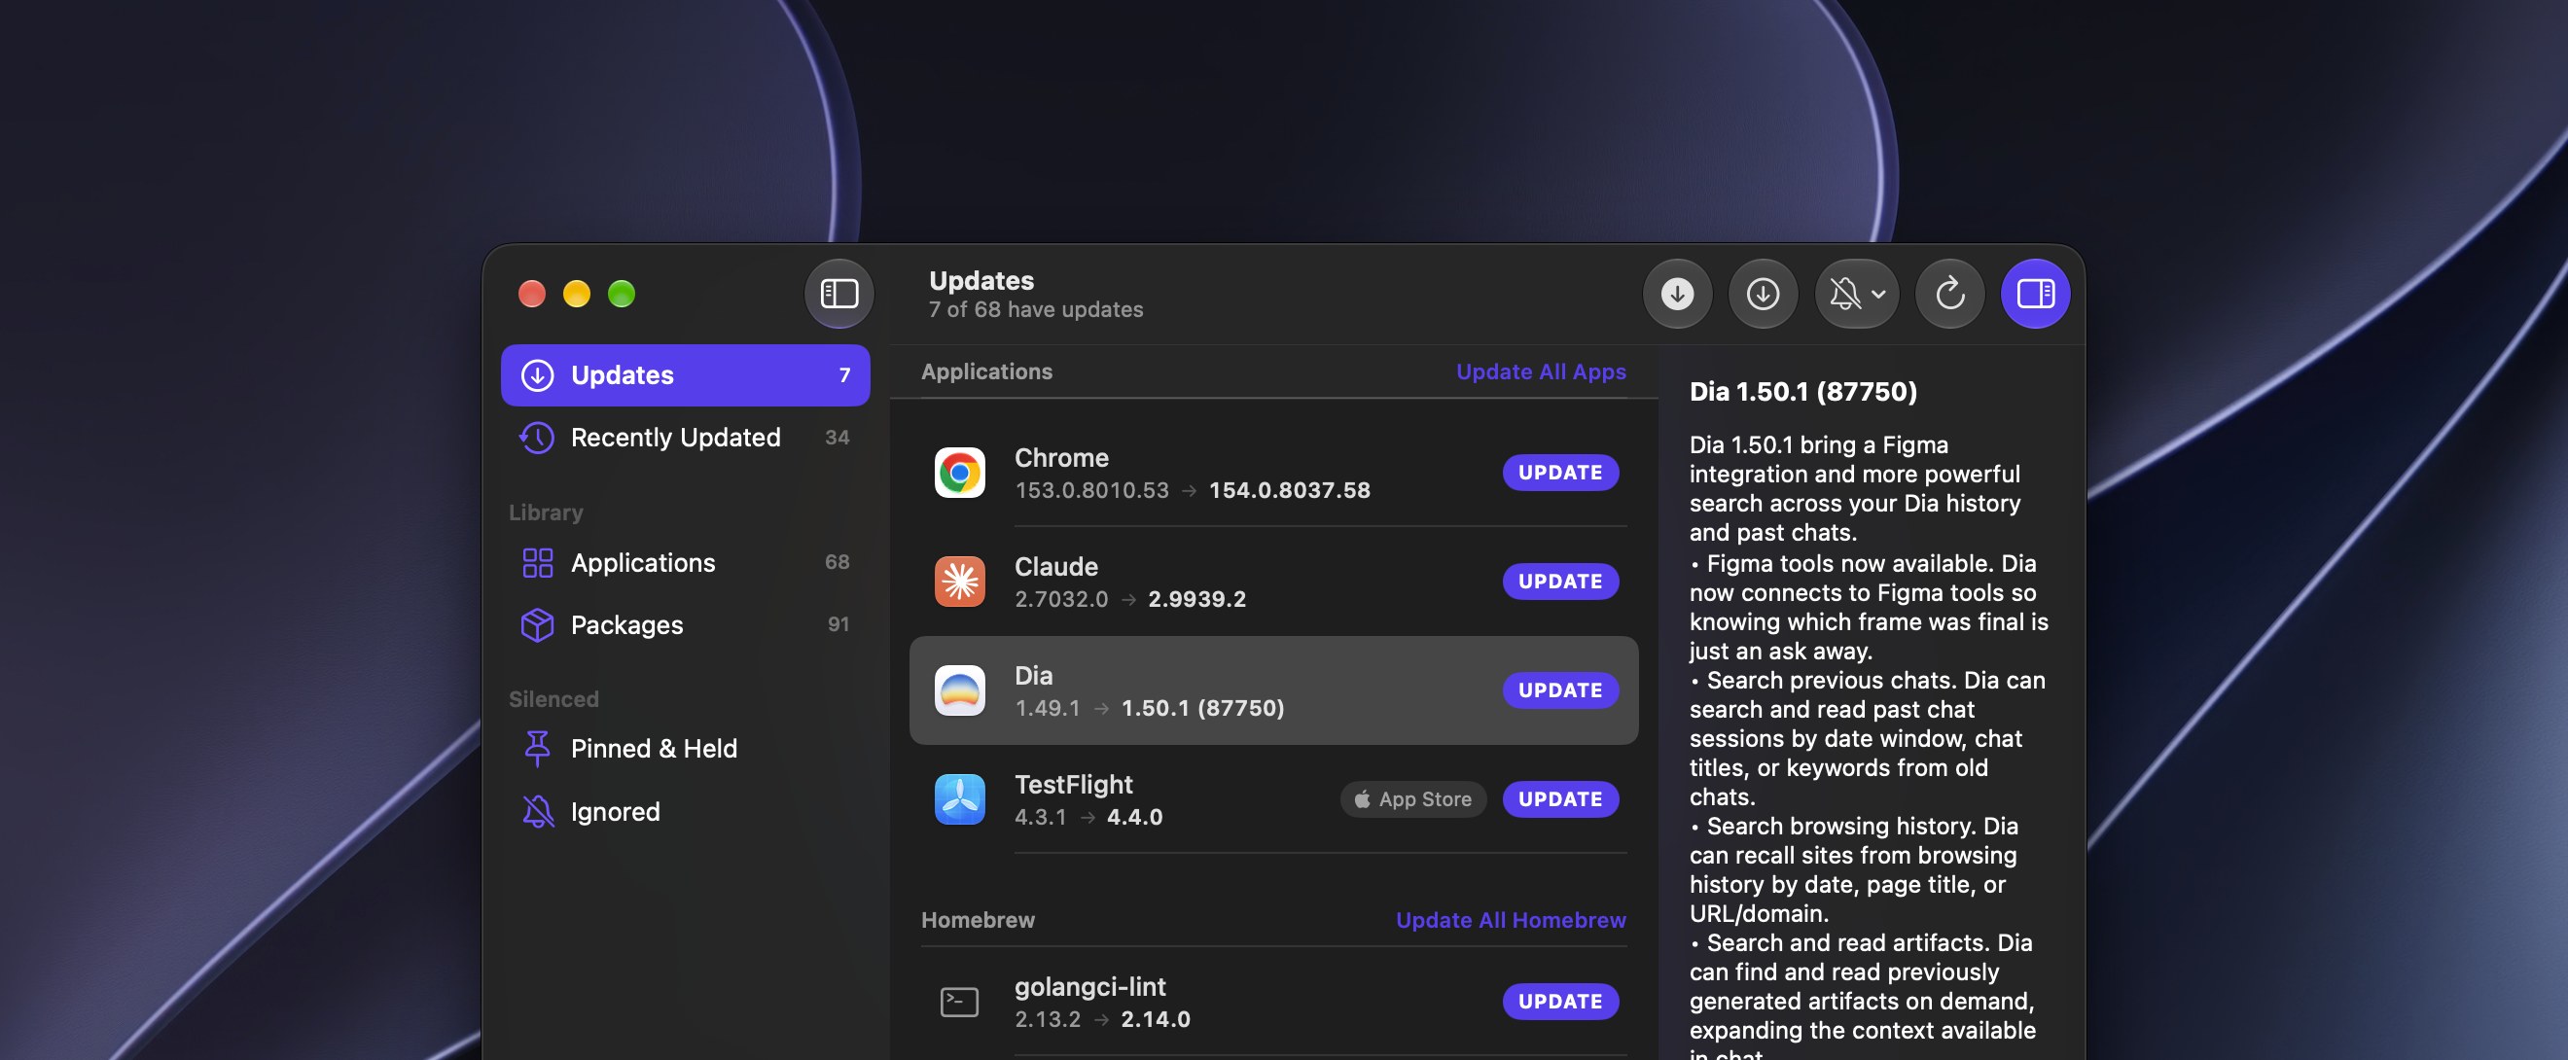This screenshot has height=1060, width=2568.
Task: Click UPDATE for Claude
Action: tap(1560, 582)
